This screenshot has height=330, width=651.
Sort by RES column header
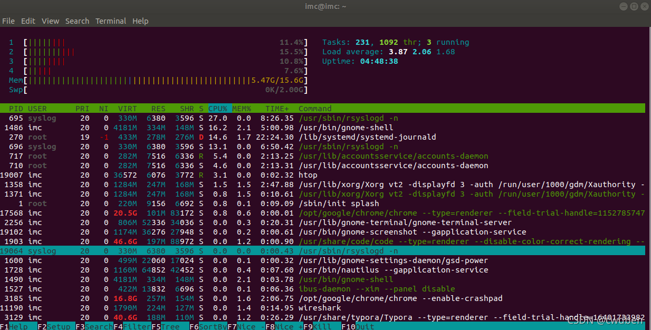(x=158, y=109)
